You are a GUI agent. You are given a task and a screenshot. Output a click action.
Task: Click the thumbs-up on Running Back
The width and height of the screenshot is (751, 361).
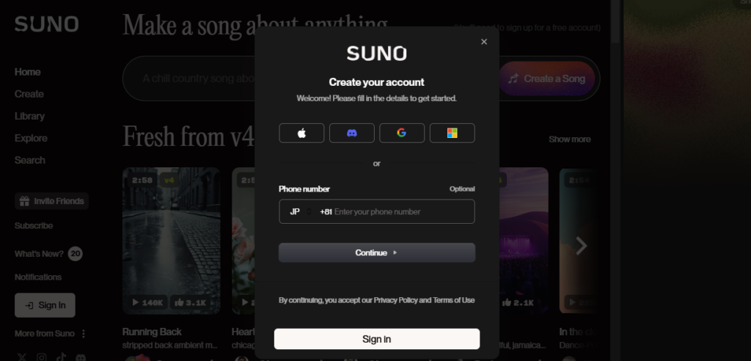pos(180,302)
